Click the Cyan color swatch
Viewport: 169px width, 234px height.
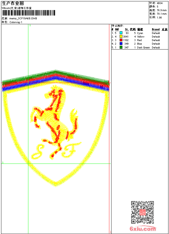click(x=121, y=33)
